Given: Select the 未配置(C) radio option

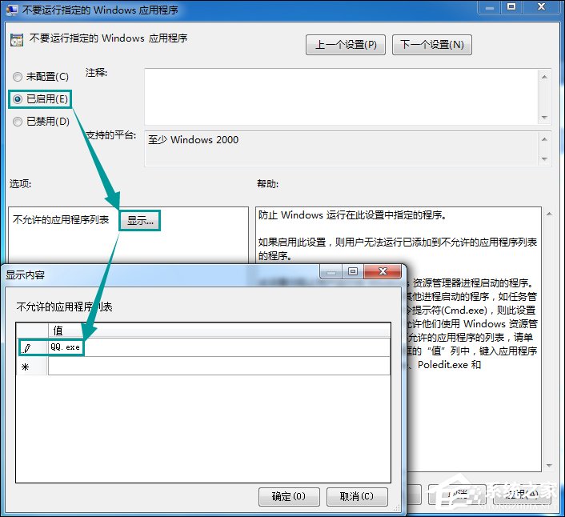Looking at the screenshot, I should (18, 77).
